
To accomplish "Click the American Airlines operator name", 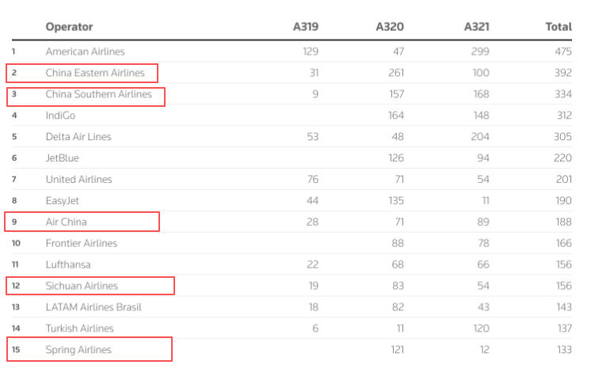I will [x=85, y=51].
